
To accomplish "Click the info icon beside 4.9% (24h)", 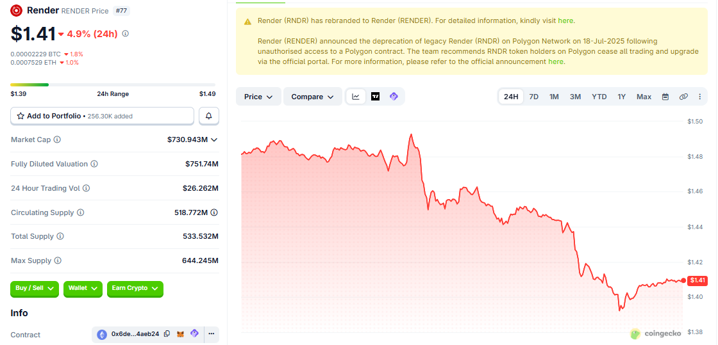I will [126, 33].
